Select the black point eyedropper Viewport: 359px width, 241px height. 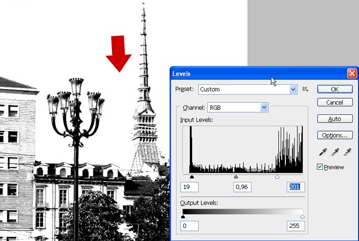click(323, 152)
